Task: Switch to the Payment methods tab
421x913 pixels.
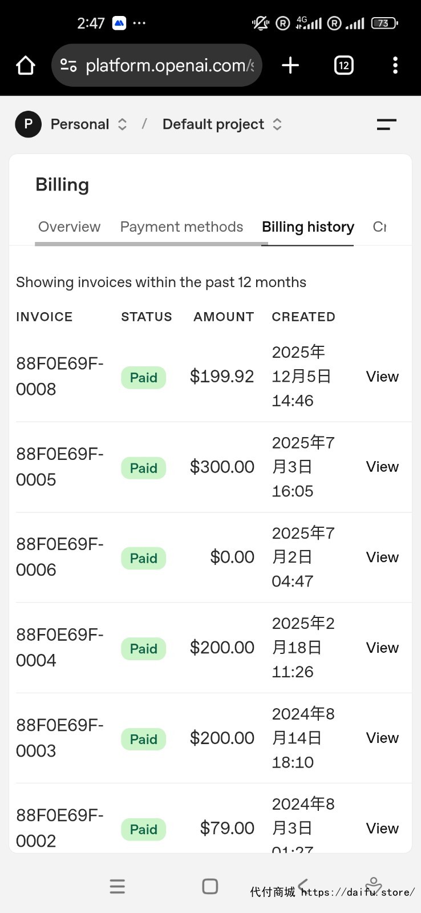Action: [x=181, y=227]
